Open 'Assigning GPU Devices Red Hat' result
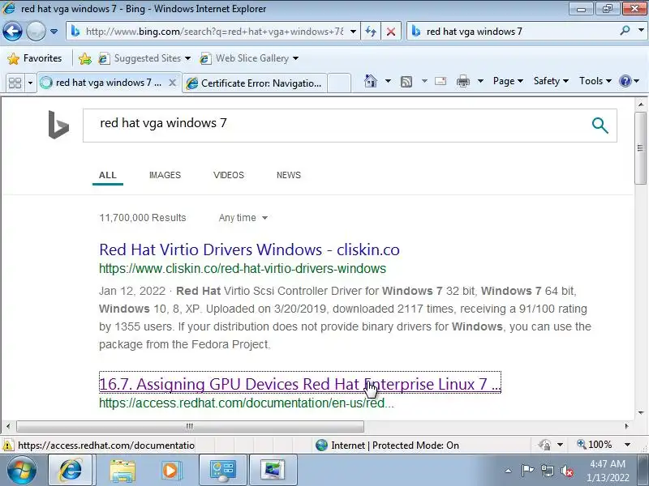 pyautogui.click(x=300, y=384)
